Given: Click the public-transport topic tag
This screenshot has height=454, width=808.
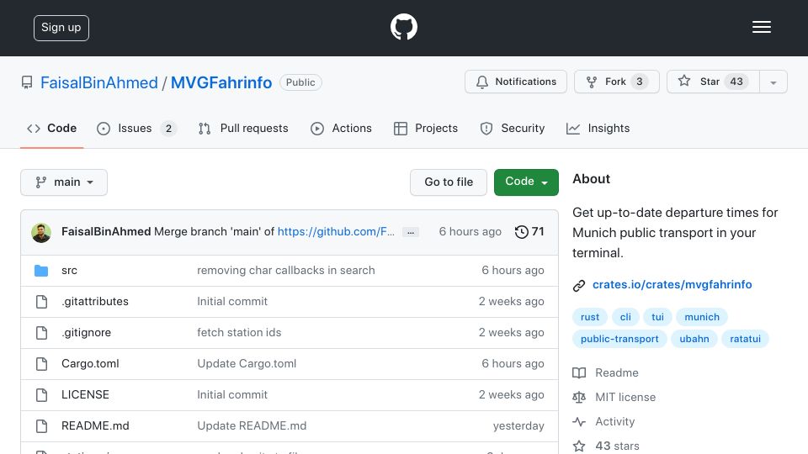Looking at the screenshot, I should coord(619,339).
